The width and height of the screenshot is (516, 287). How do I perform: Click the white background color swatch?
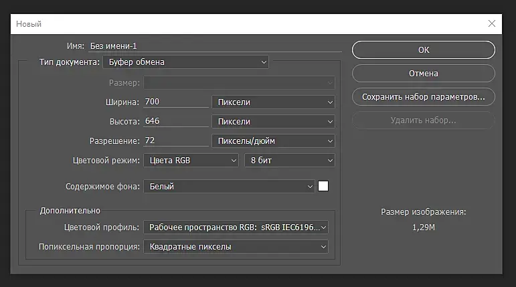323,187
